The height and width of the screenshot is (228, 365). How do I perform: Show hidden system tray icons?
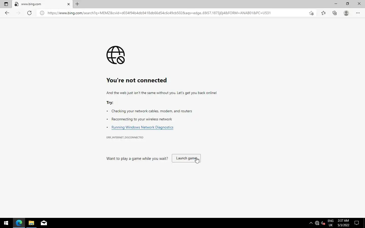(x=311, y=223)
